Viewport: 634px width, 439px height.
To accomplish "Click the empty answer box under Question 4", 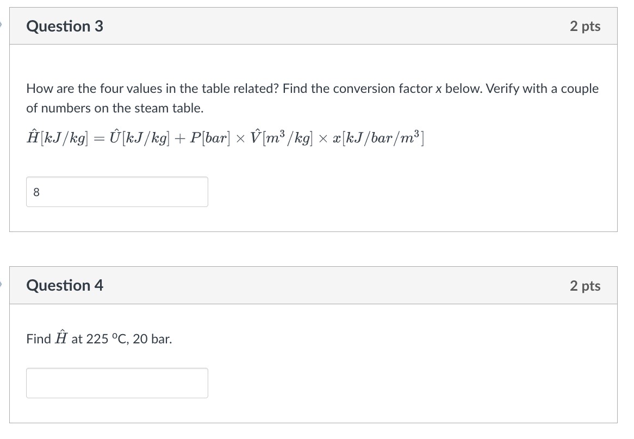I will 117,383.
